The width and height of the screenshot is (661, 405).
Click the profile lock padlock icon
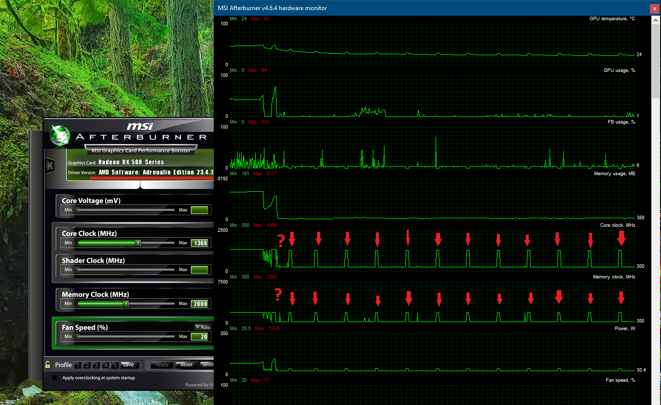click(48, 364)
